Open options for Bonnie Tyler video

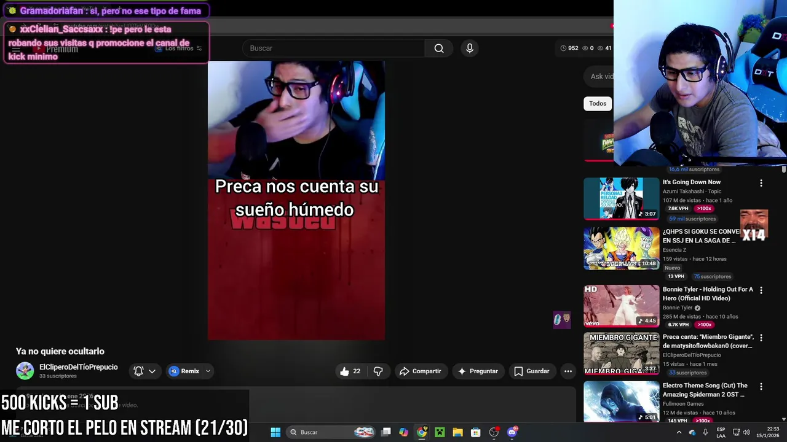pos(761,290)
